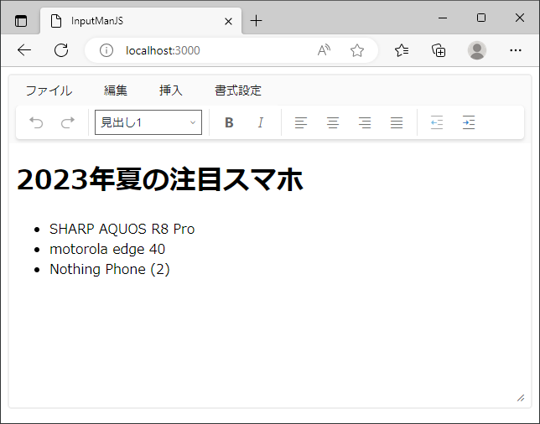Viewport: 540px width, 424px height.
Task: Align text right
Action: [365, 122]
